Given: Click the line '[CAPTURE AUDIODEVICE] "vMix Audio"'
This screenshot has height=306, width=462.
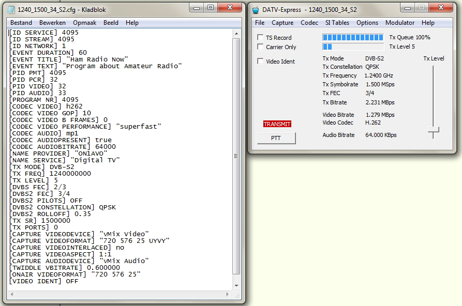Looking at the screenshot, I should coord(79,261).
